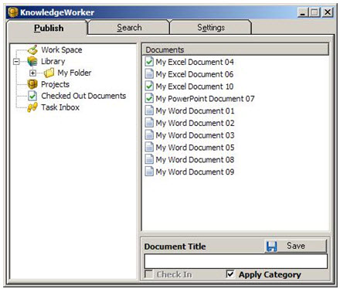Switch to the Publish tab

coord(47,28)
